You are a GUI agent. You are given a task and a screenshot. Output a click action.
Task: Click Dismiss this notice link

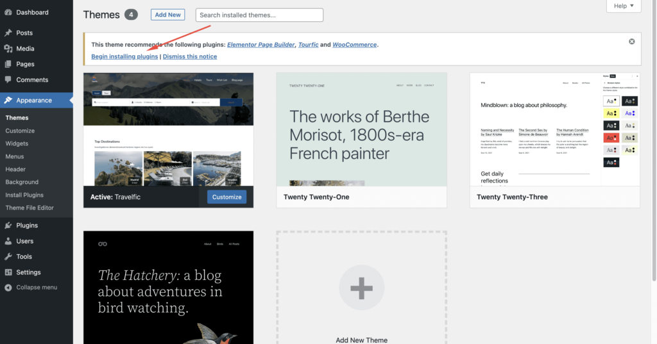pos(190,56)
